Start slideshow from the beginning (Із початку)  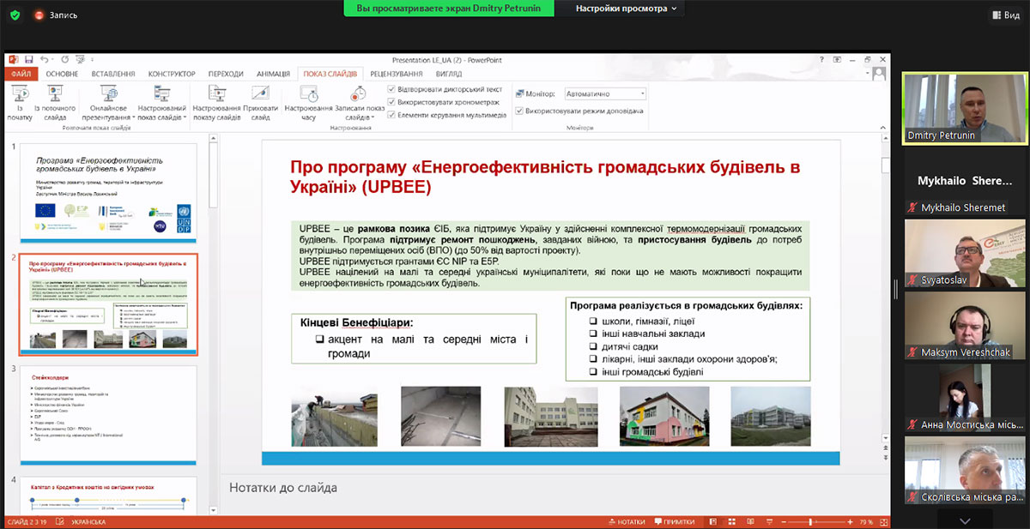20,102
